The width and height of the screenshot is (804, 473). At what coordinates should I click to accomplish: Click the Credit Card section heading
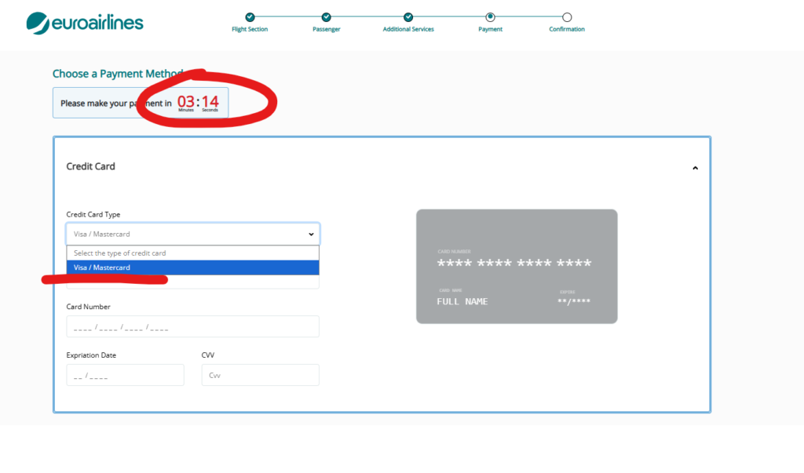[x=91, y=166]
